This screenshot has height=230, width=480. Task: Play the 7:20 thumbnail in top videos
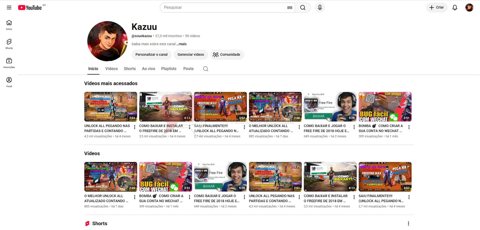[275, 107]
